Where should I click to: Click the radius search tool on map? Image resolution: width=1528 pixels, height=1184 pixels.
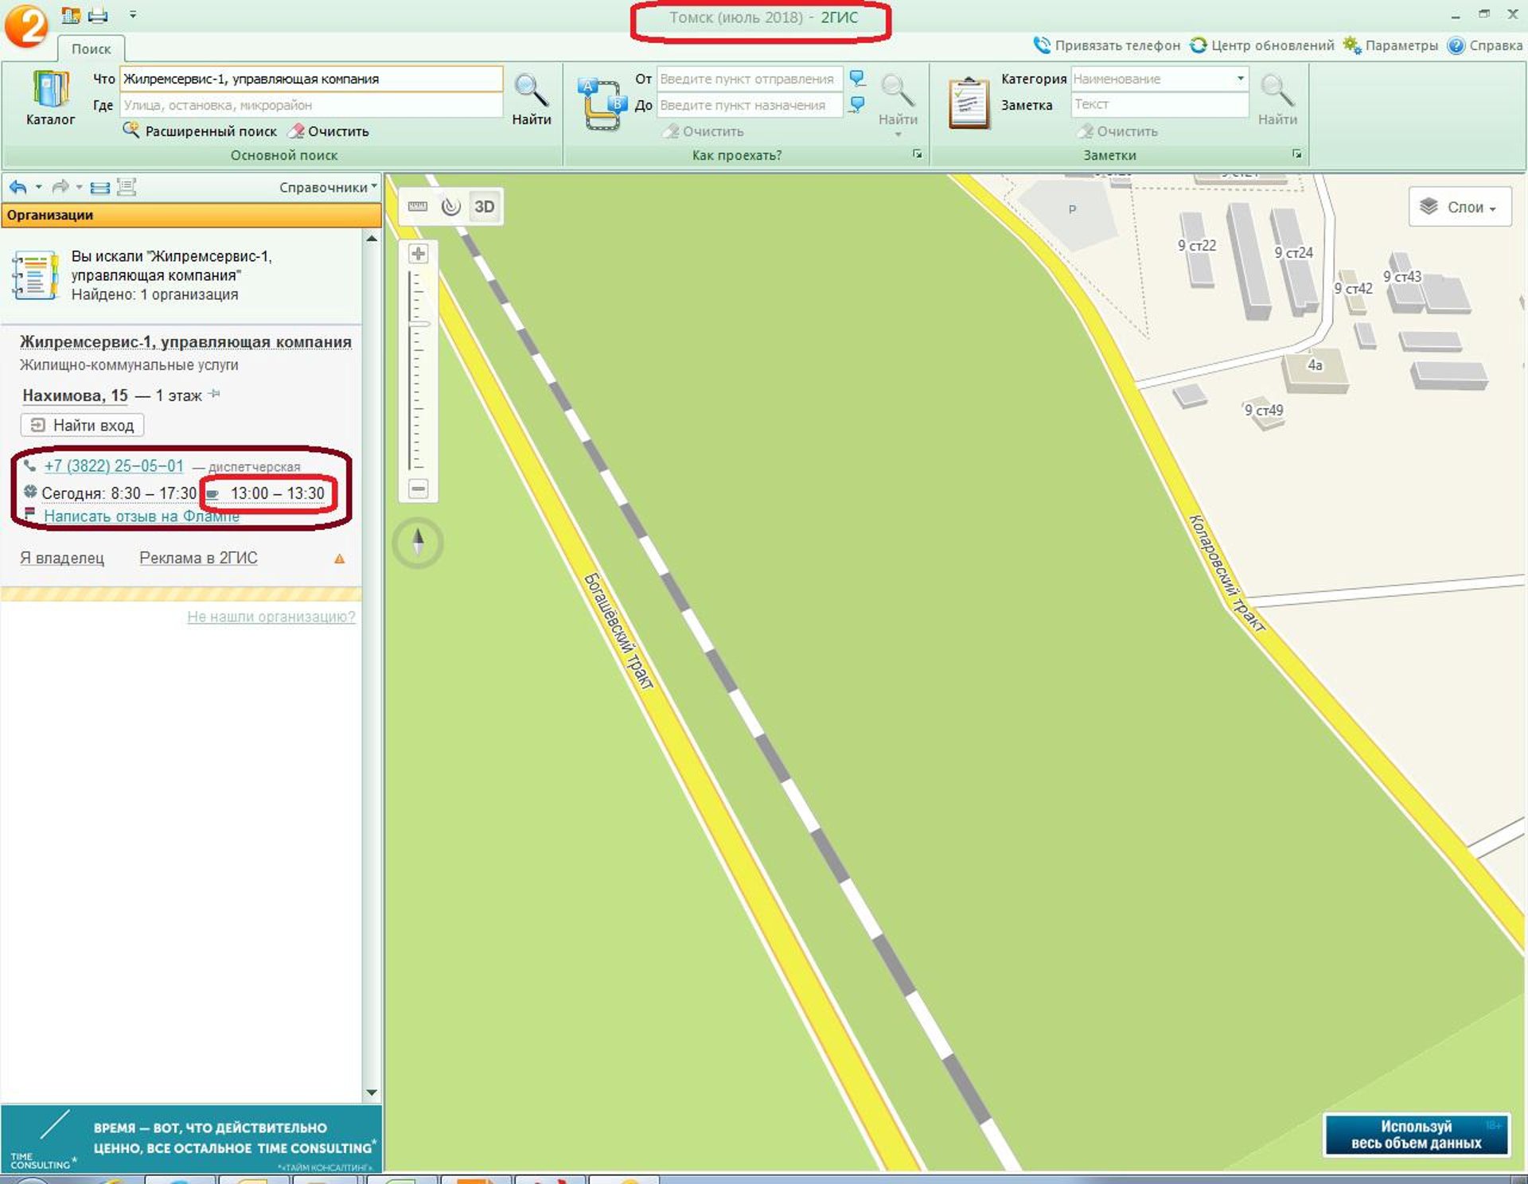coord(451,207)
